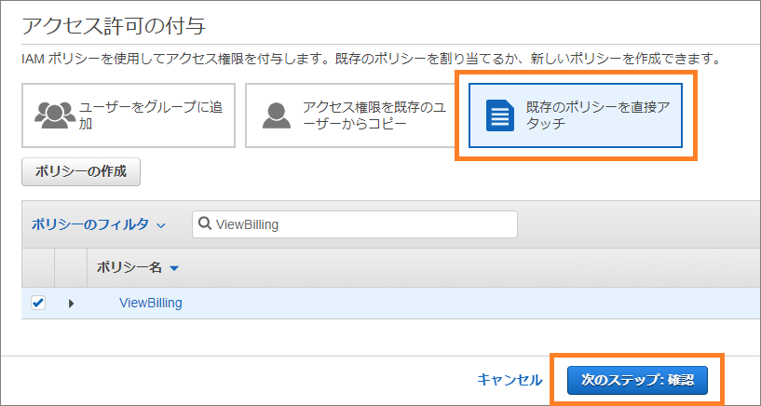Open the ViewBilling policy link
The height and width of the screenshot is (406, 761).
tap(151, 304)
